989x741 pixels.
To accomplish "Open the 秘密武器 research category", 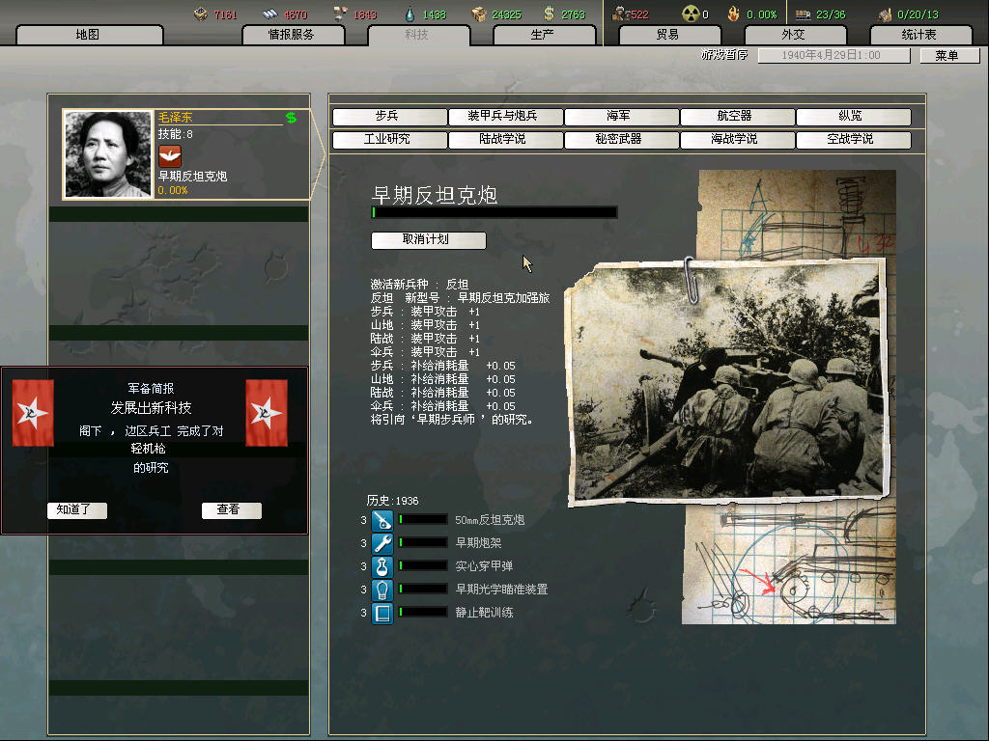I will (x=618, y=140).
